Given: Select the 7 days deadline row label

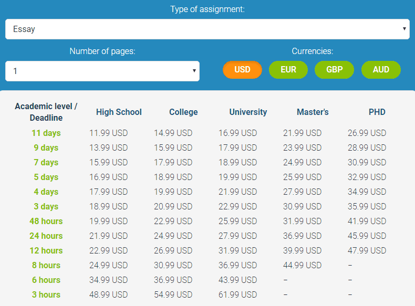Looking at the screenshot, I should [46, 162].
